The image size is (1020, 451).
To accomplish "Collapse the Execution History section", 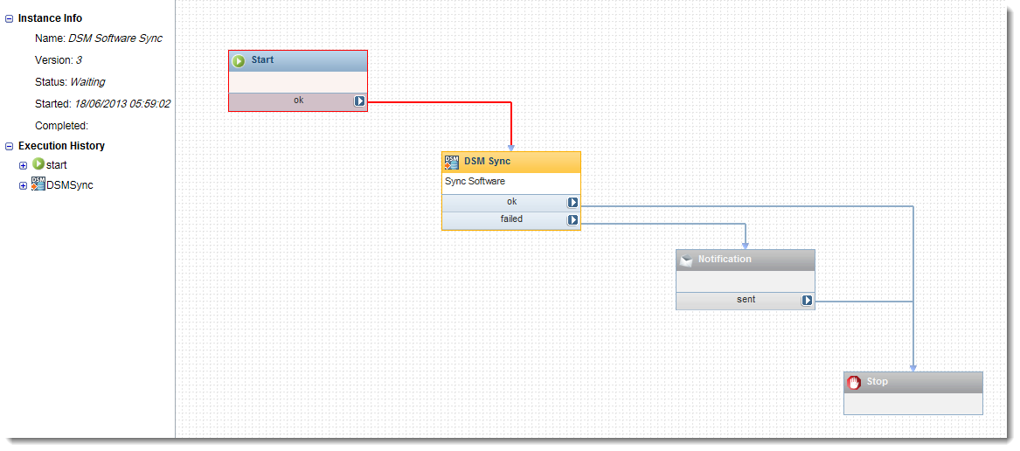I will (x=9, y=147).
